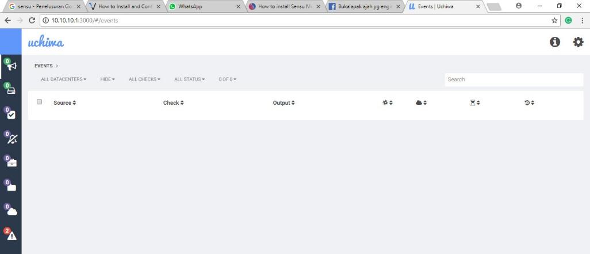Open a new browser tab
This screenshot has width=590, height=254.
tap(494, 7)
